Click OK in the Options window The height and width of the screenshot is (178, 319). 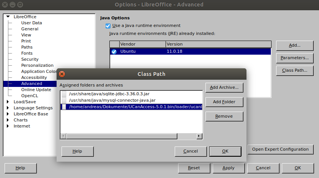point(298,168)
